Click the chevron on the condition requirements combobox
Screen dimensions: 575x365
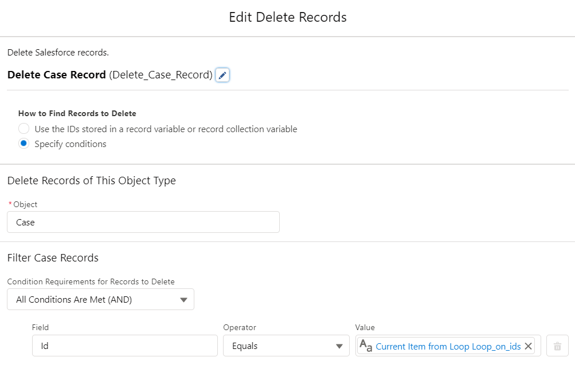coord(183,299)
